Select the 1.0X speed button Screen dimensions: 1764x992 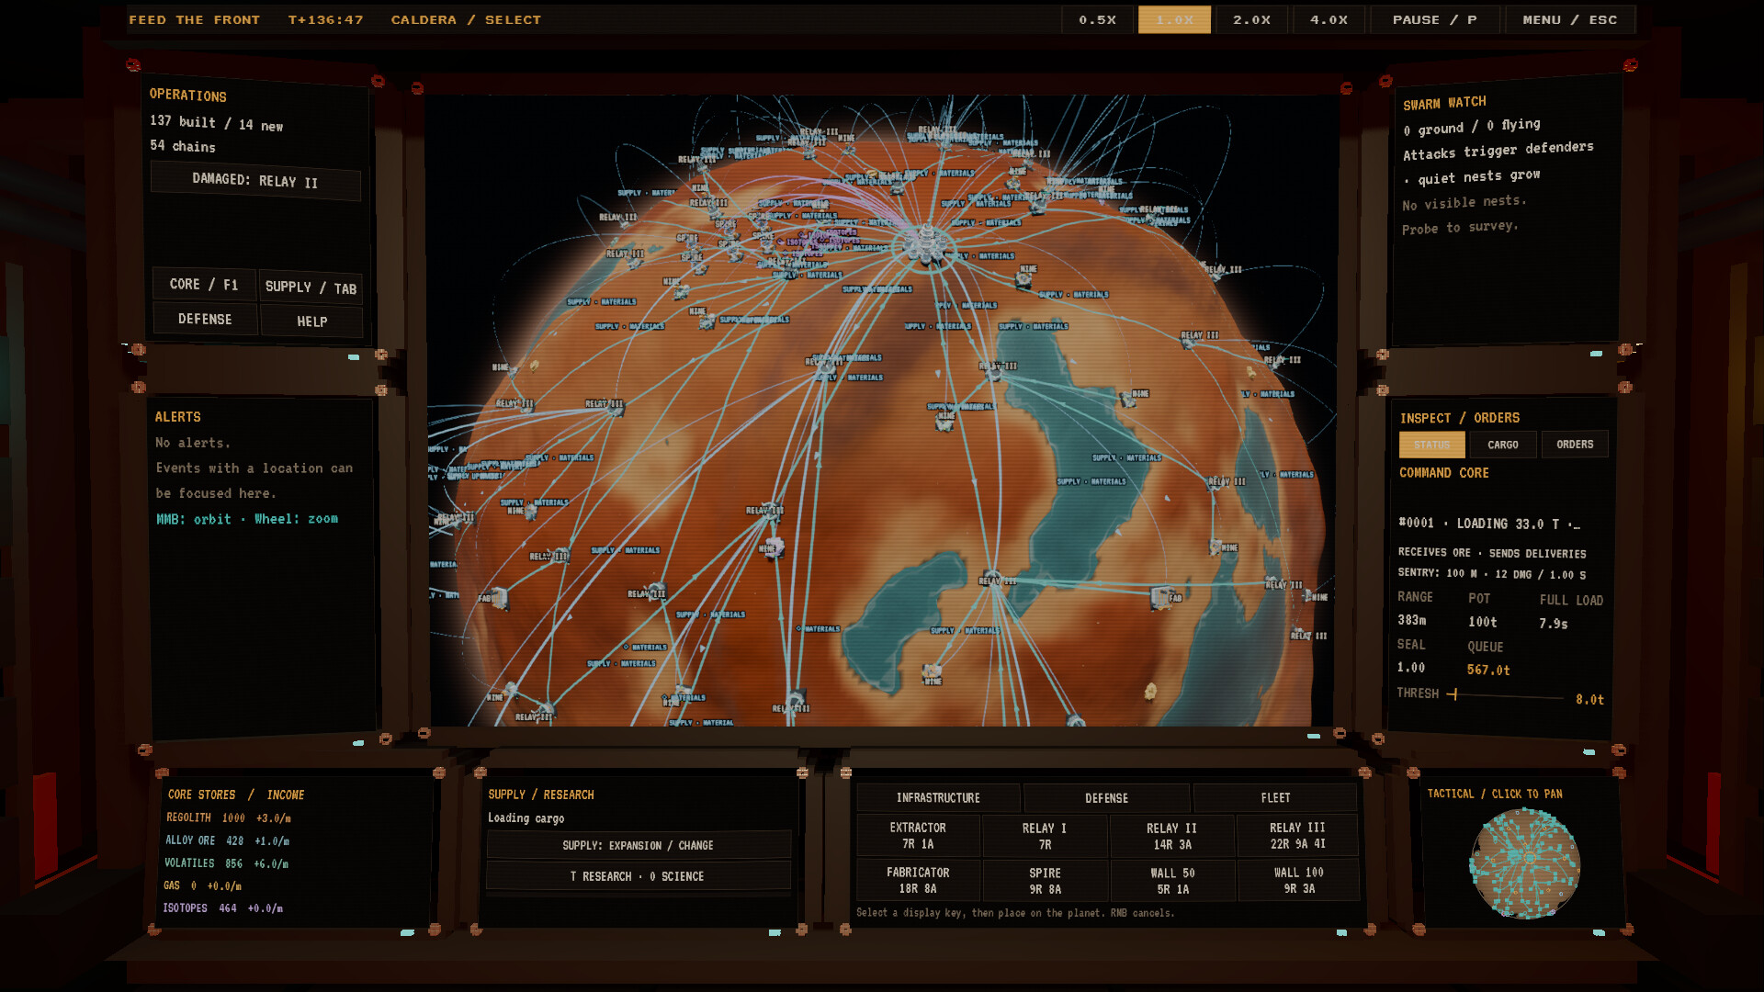[x=1174, y=19]
